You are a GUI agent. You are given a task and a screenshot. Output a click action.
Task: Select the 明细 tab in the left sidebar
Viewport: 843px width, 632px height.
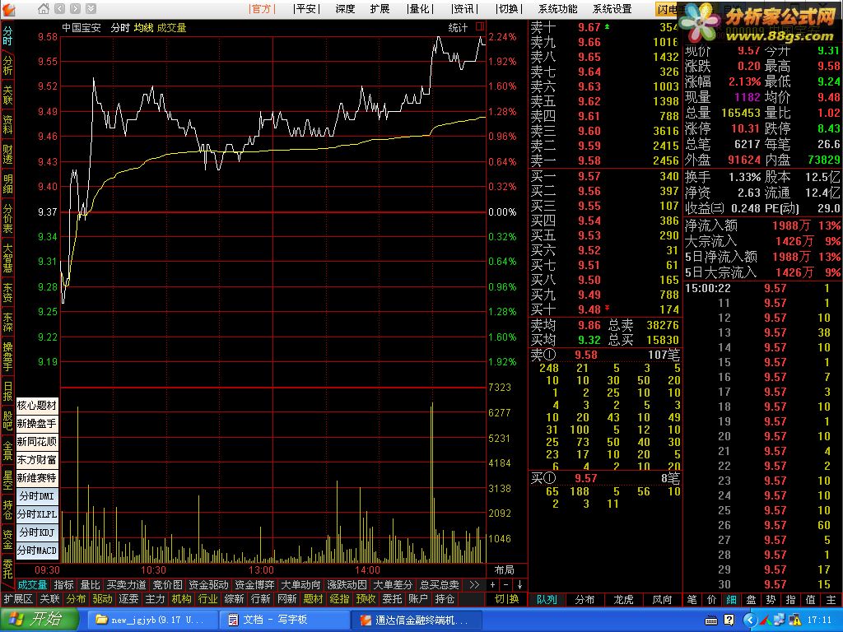7,184
